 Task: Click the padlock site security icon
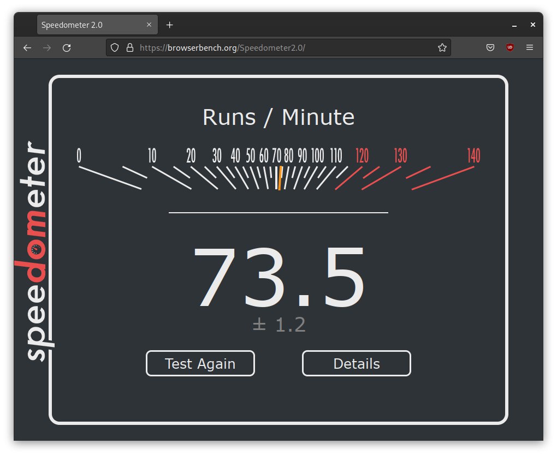(130, 47)
